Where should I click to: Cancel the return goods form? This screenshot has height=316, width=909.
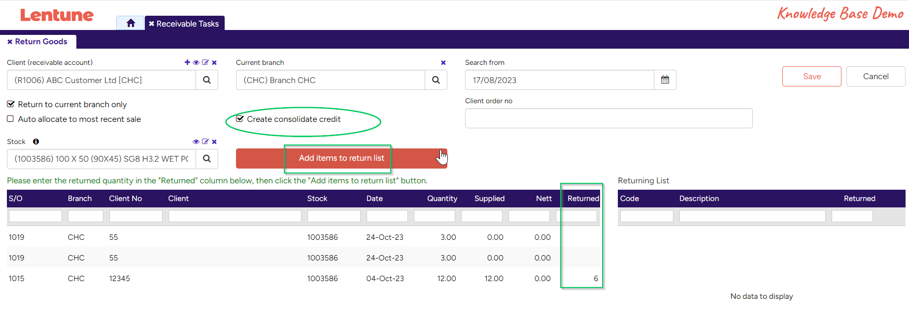tap(876, 76)
